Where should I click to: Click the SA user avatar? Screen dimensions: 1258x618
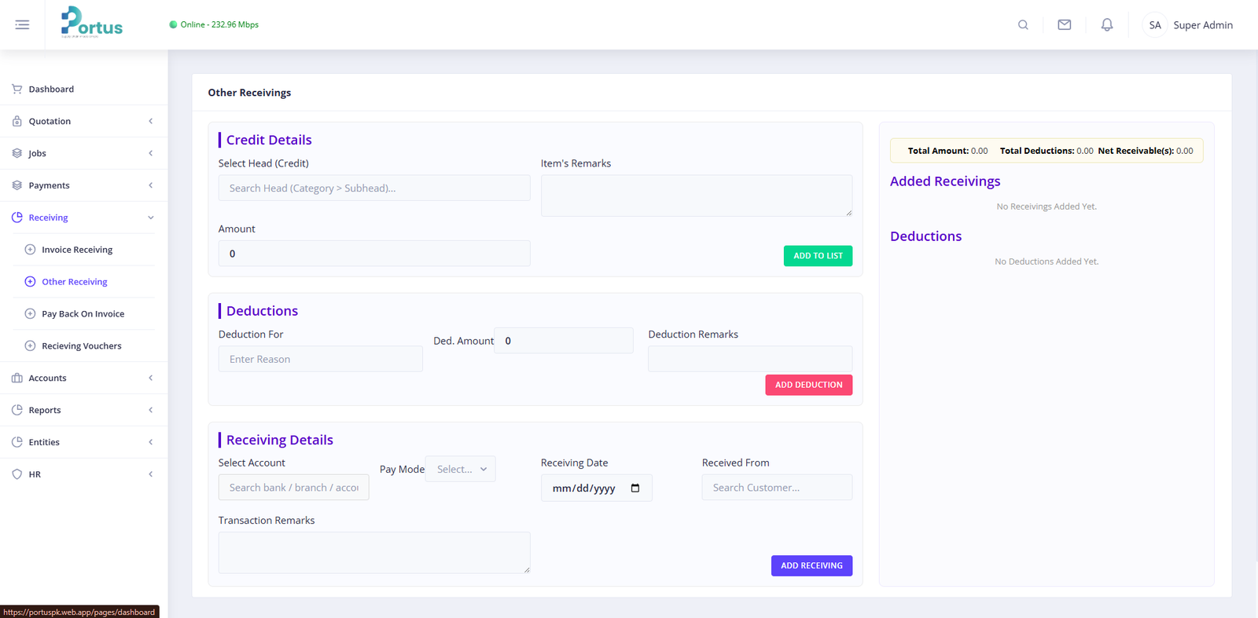pyautogui.click(x=1154, y=25)
